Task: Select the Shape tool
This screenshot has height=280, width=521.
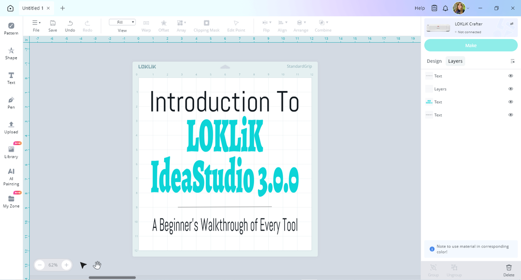Action: point(11,53)
